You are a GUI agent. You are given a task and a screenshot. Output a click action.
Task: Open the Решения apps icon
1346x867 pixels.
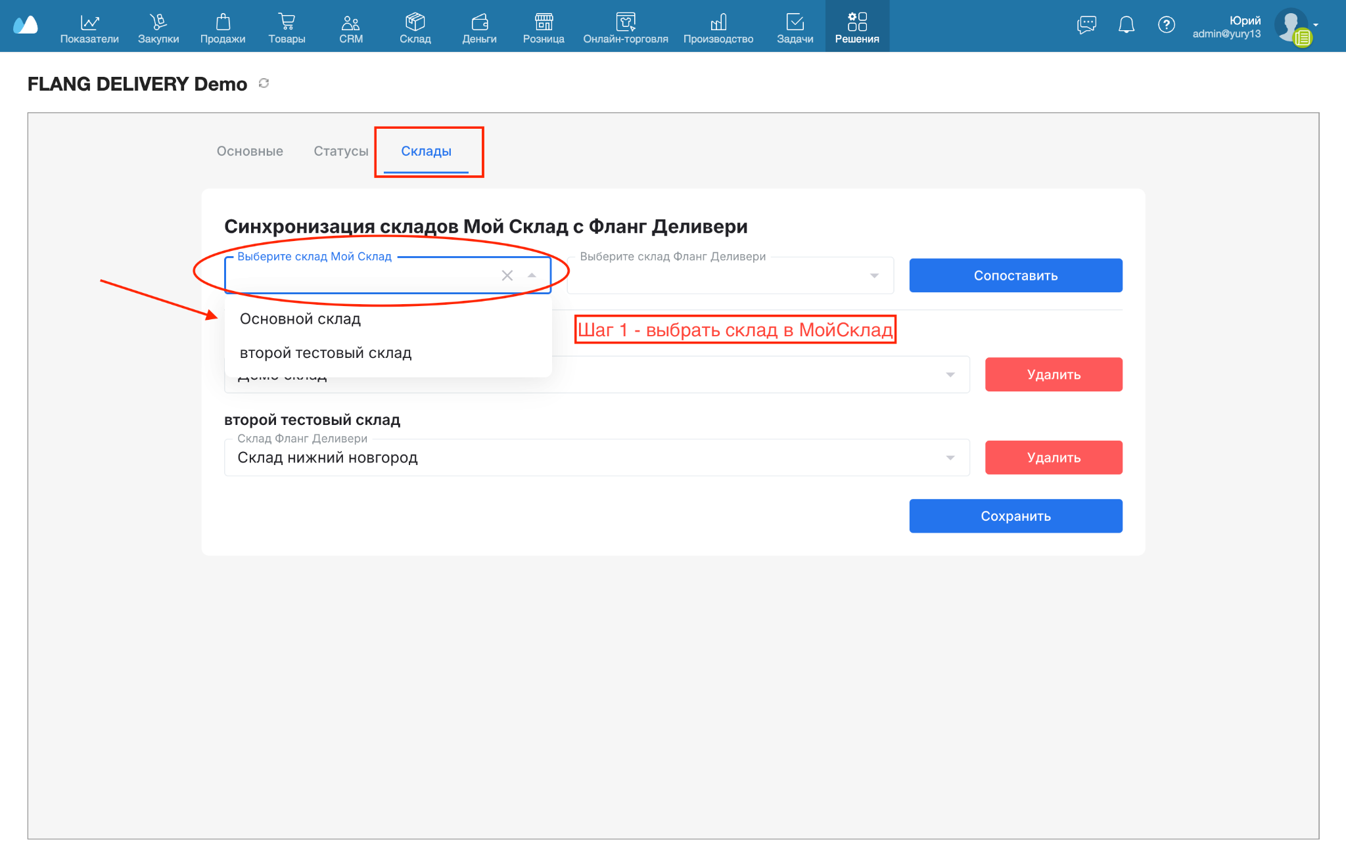tap(857, 22)
